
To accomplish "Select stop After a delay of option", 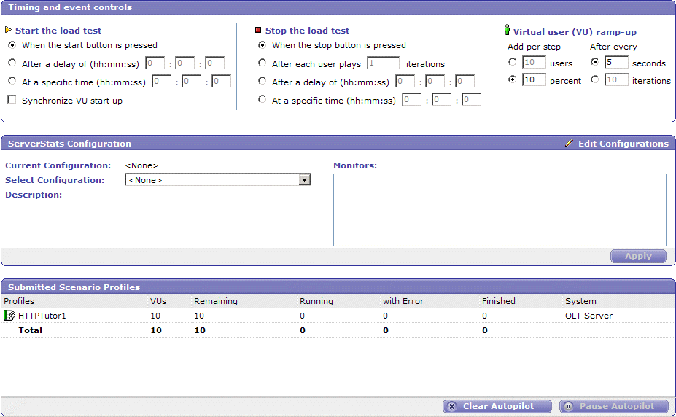I will [262, 81].
